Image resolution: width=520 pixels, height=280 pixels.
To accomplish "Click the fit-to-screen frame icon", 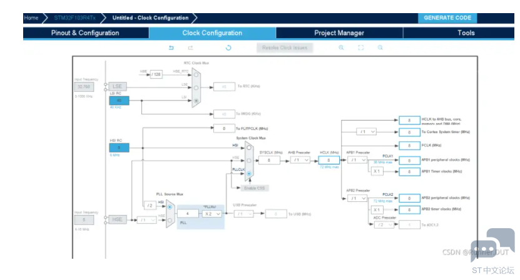I will [x=361, y=47].
